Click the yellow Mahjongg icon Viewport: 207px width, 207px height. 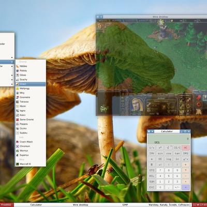[x=18, y=88]
